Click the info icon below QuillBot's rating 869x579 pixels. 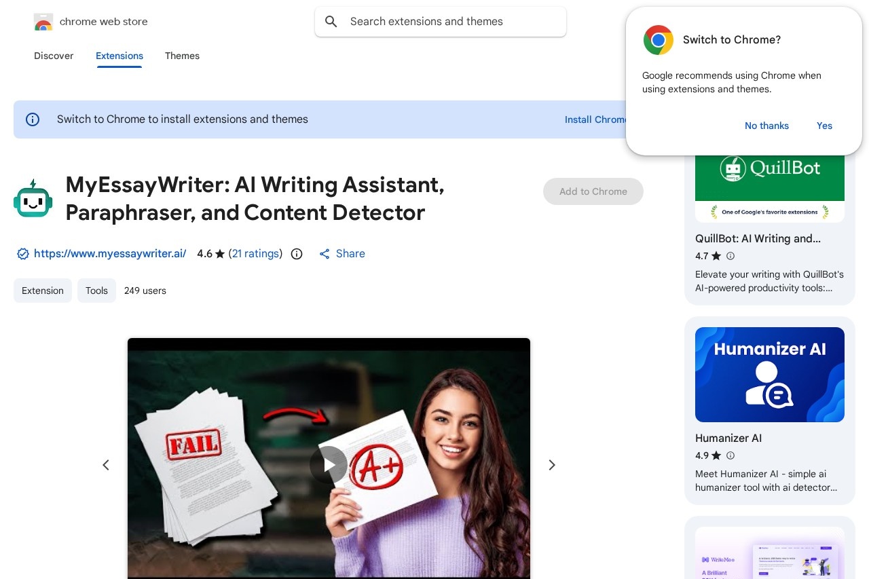731,257
